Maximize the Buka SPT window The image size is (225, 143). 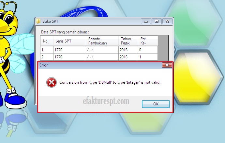click(x=157, y=21)
